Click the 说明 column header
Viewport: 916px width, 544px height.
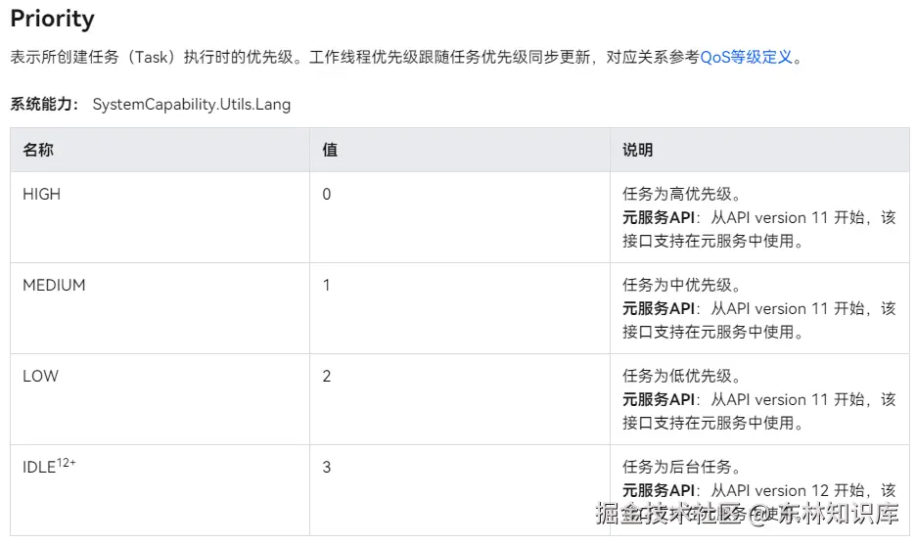click(x=637, y=150)
